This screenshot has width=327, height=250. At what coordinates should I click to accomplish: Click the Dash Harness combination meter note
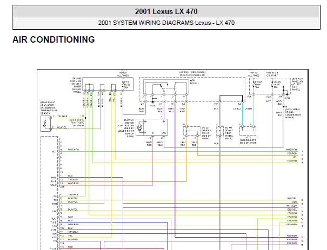point(293,113)
